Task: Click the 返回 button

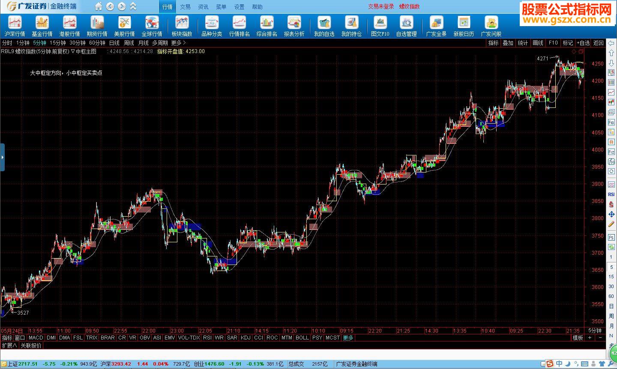Action: pyautogui.click(x=599, y=43)
